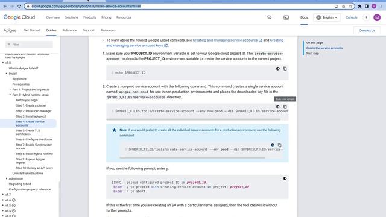Open Upgrading hybrid page
The width and height of the screenshot is (386, 217).
(x=20, y=184)
